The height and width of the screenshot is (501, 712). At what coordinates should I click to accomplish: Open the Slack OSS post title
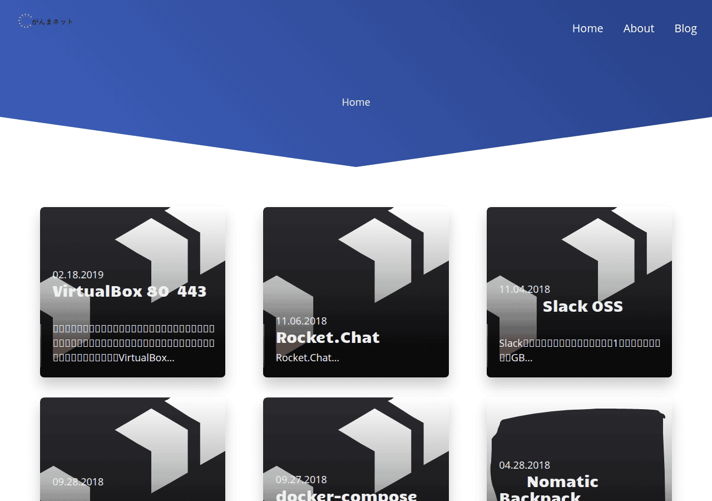tap(582, 306)
